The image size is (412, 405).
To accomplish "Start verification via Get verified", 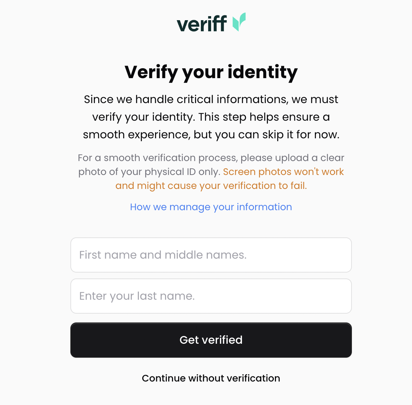I will click(211, 340).
